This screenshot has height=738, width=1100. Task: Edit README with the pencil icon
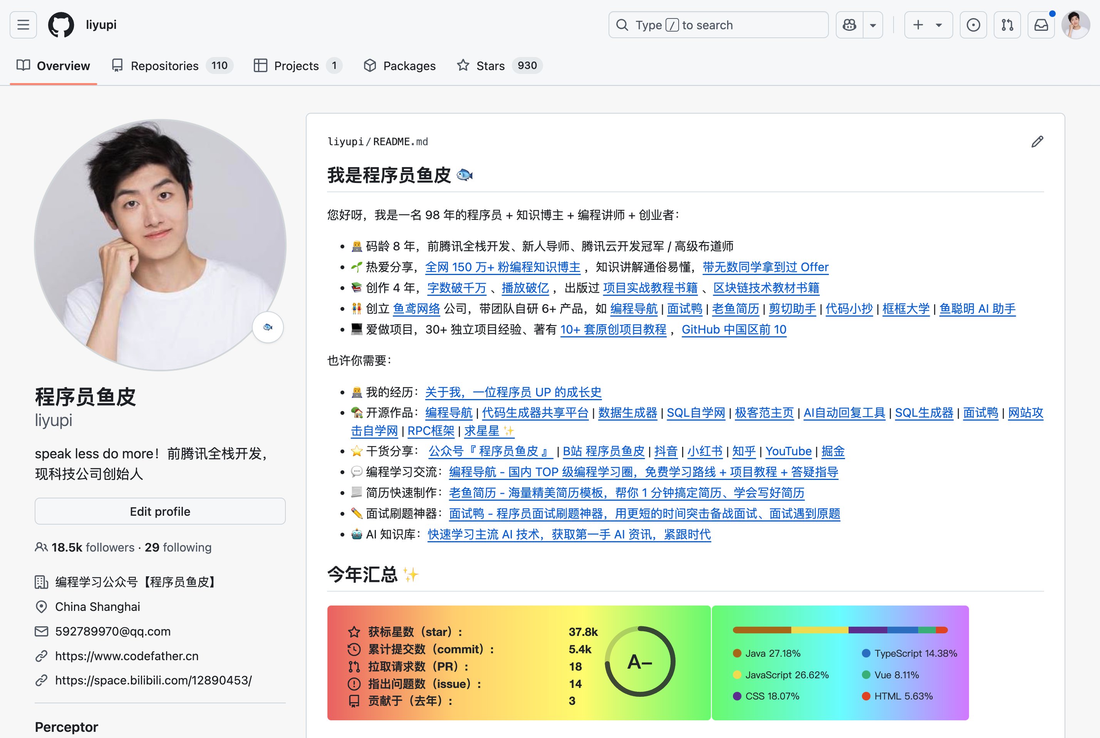tap(1037, 142)
